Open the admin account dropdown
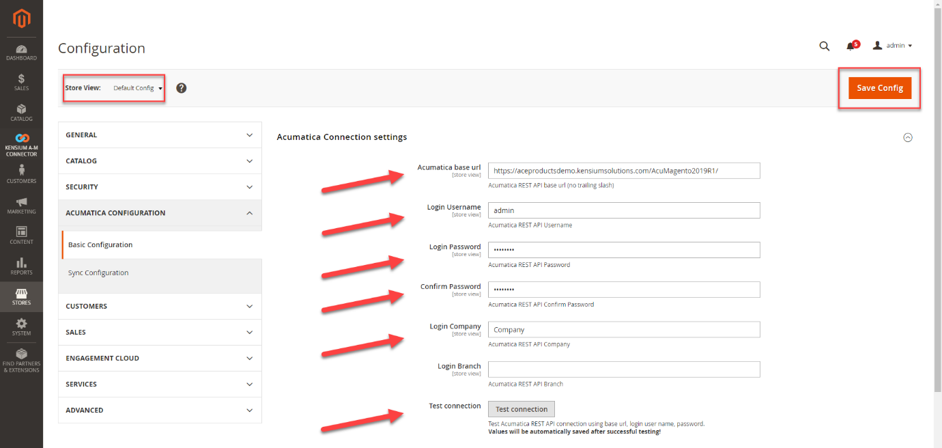The image size is (942, 448). [x=893, y=46]
